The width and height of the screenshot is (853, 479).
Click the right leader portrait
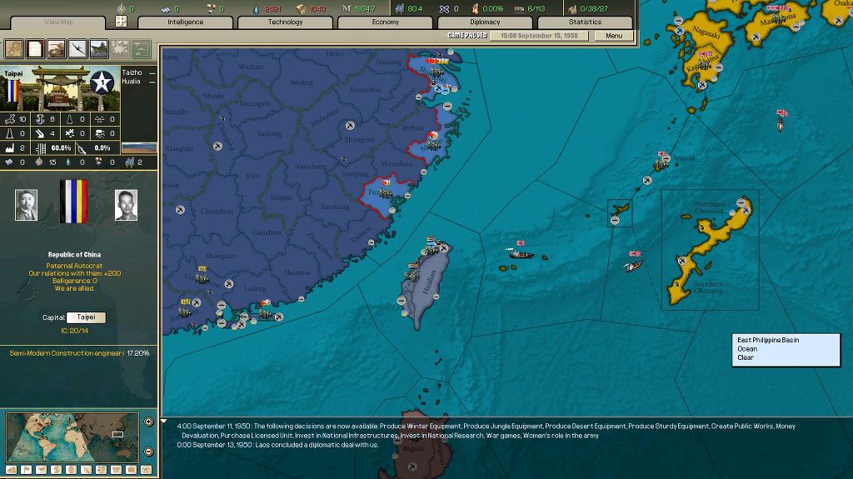127,205
